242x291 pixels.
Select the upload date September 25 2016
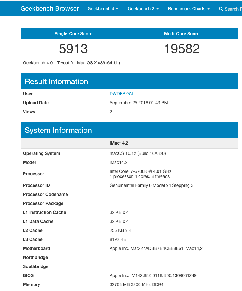[x=139, y=103]
